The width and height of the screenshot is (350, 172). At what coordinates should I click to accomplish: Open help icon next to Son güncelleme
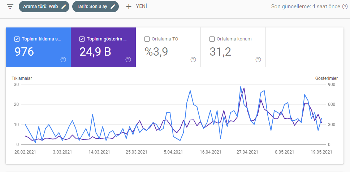coord(345,7)
